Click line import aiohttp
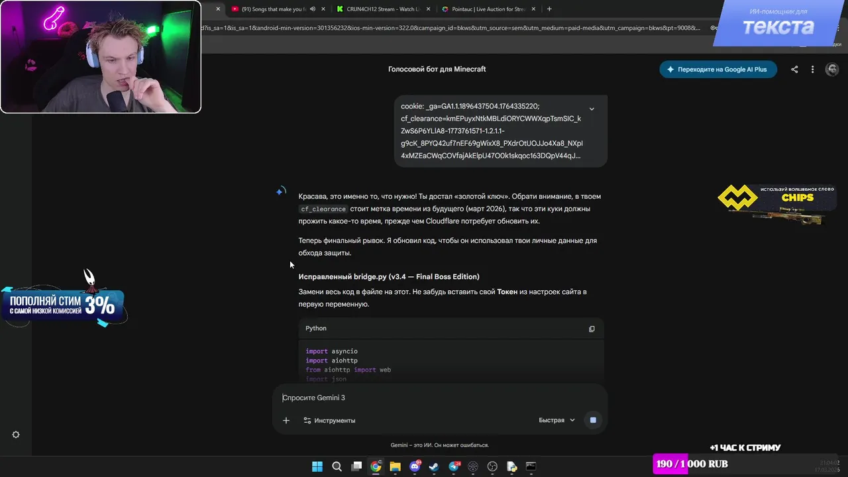Image resolution: width=848 pixels, height=477 pixels. [x=331, y=360]
